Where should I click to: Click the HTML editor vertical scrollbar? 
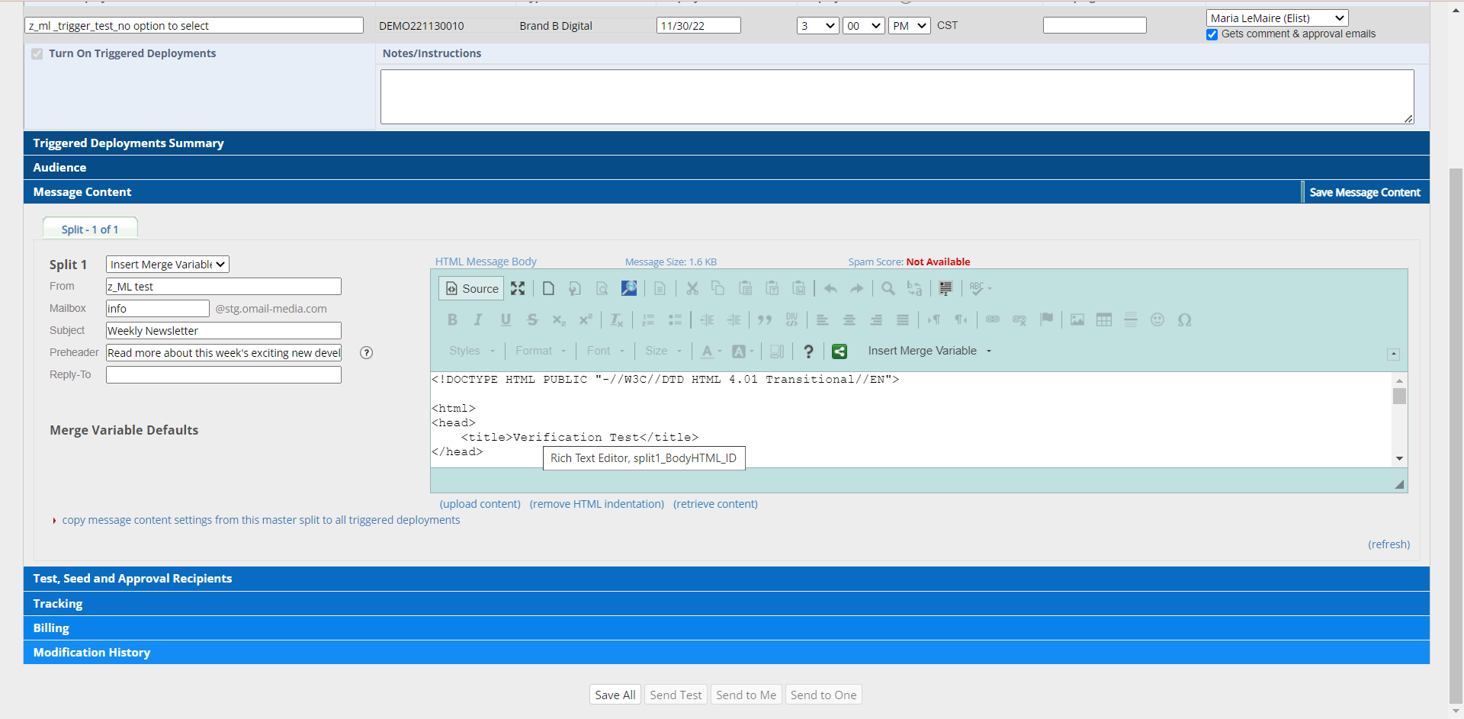(x=1399, y=419)
